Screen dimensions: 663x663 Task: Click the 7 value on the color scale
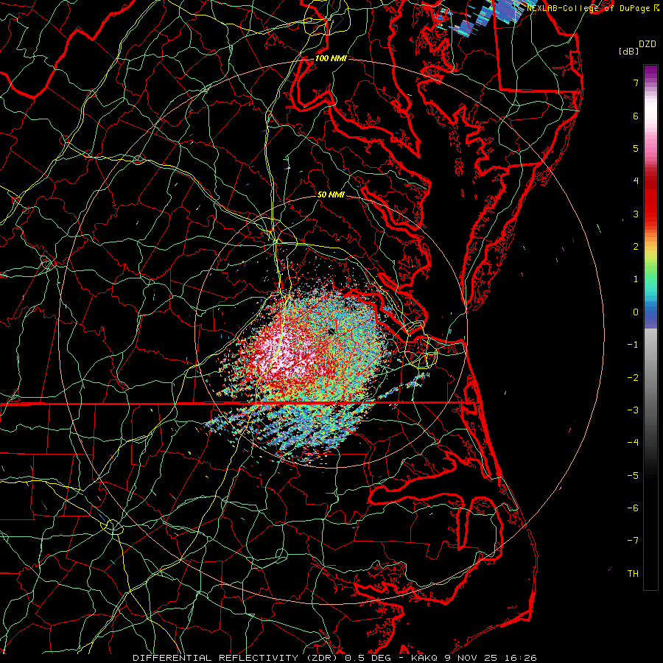636,83
